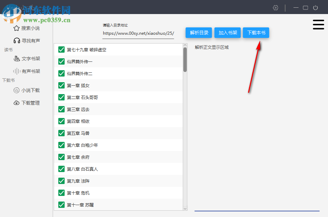
Task: Select the 搜索小说 star icon
Action: 16,28
